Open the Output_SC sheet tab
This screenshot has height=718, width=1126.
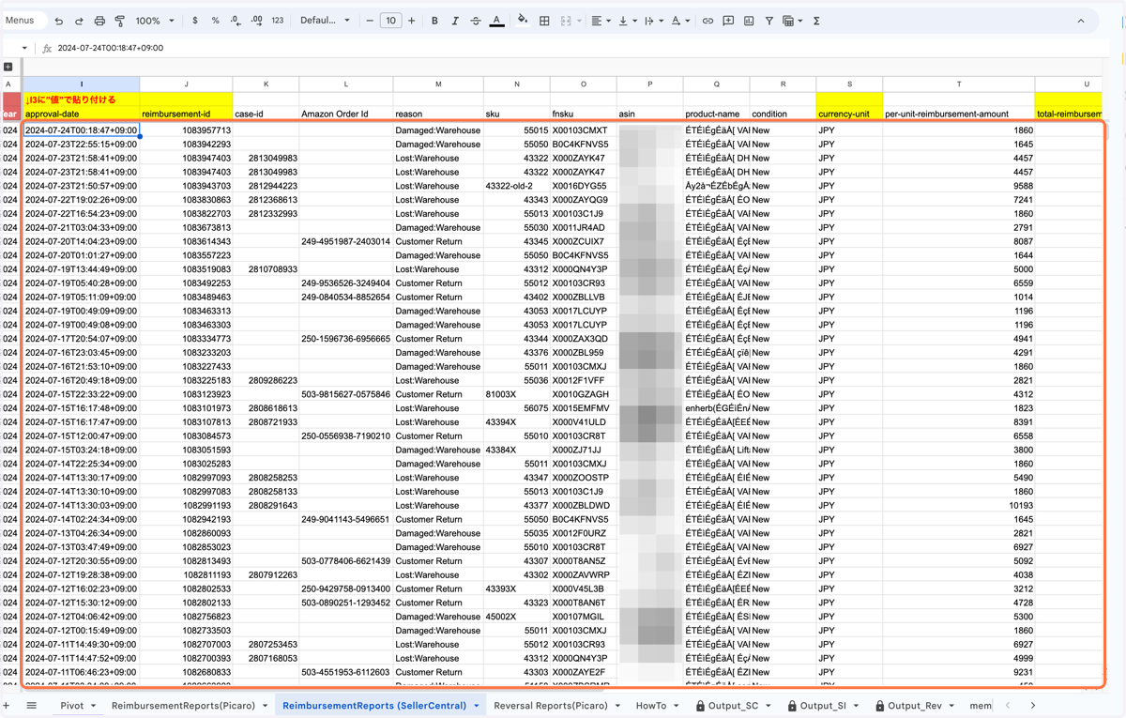[733, 705]
